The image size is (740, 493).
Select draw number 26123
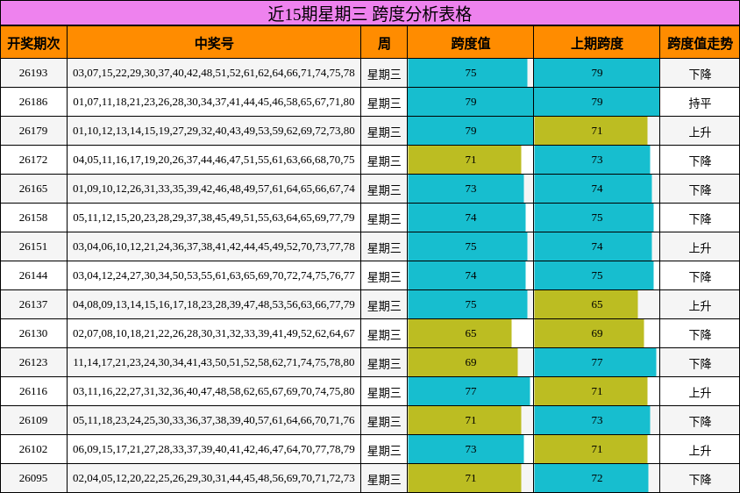click(x=33, y=362)
